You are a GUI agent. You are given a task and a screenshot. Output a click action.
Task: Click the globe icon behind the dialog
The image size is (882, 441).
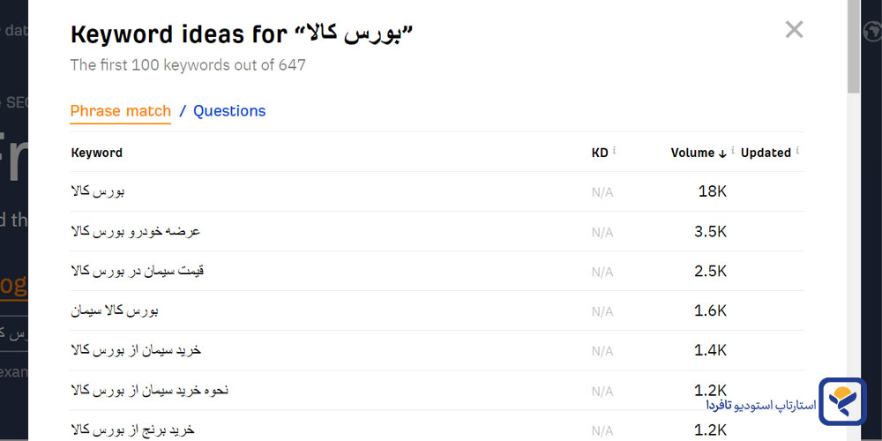872,32
